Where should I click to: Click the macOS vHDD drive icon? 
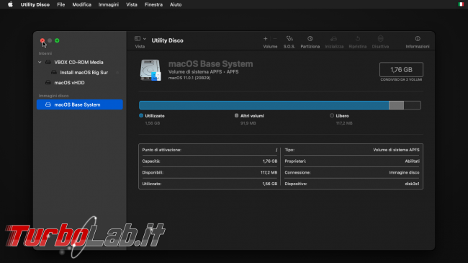[x=48, y=82]
